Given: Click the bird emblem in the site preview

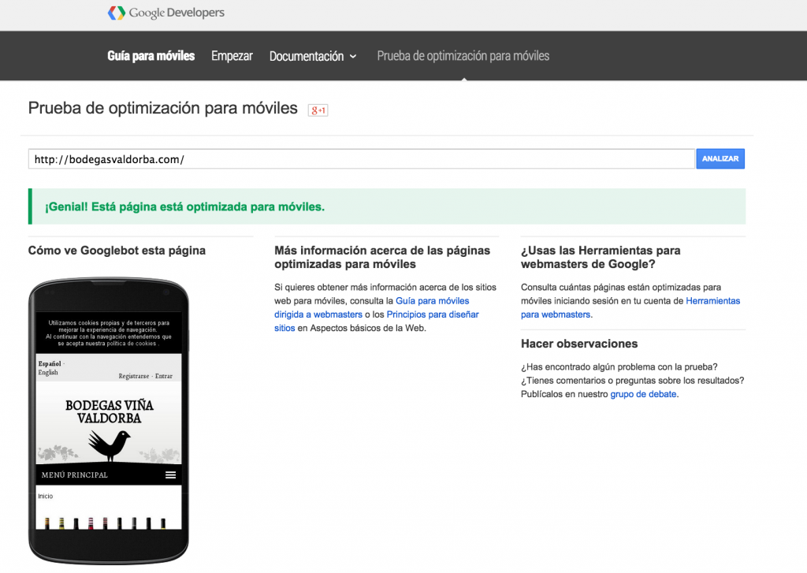Looking at the screenshot, I should 108,444.
